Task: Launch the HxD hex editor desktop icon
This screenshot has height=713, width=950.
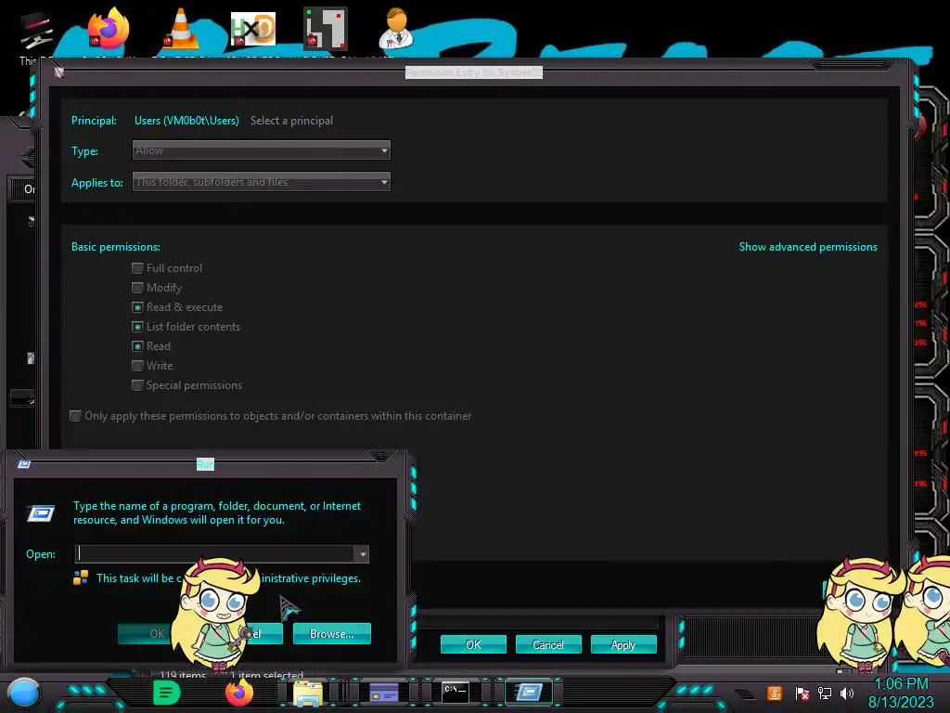Action: point(253,29)
